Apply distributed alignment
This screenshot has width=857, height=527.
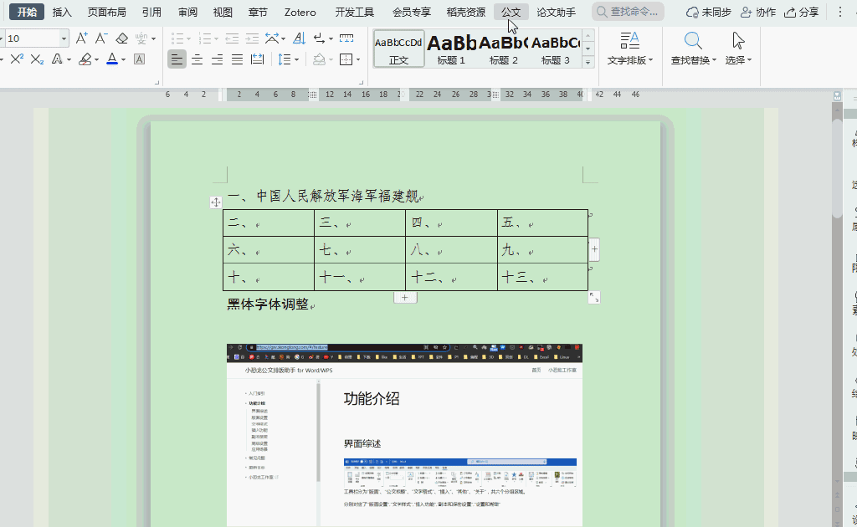click(258, 59)
